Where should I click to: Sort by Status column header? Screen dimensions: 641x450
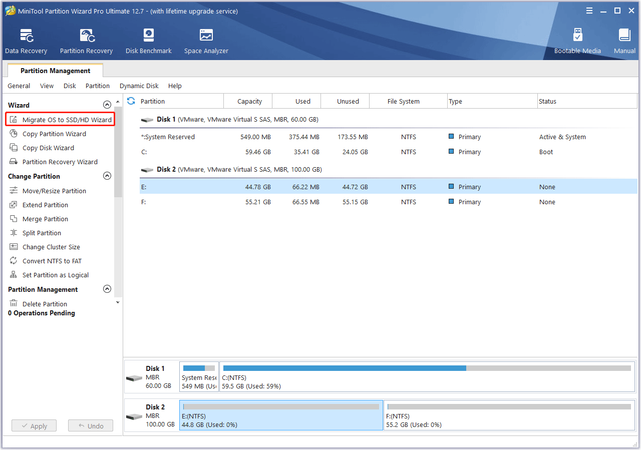tap(587, 101)
